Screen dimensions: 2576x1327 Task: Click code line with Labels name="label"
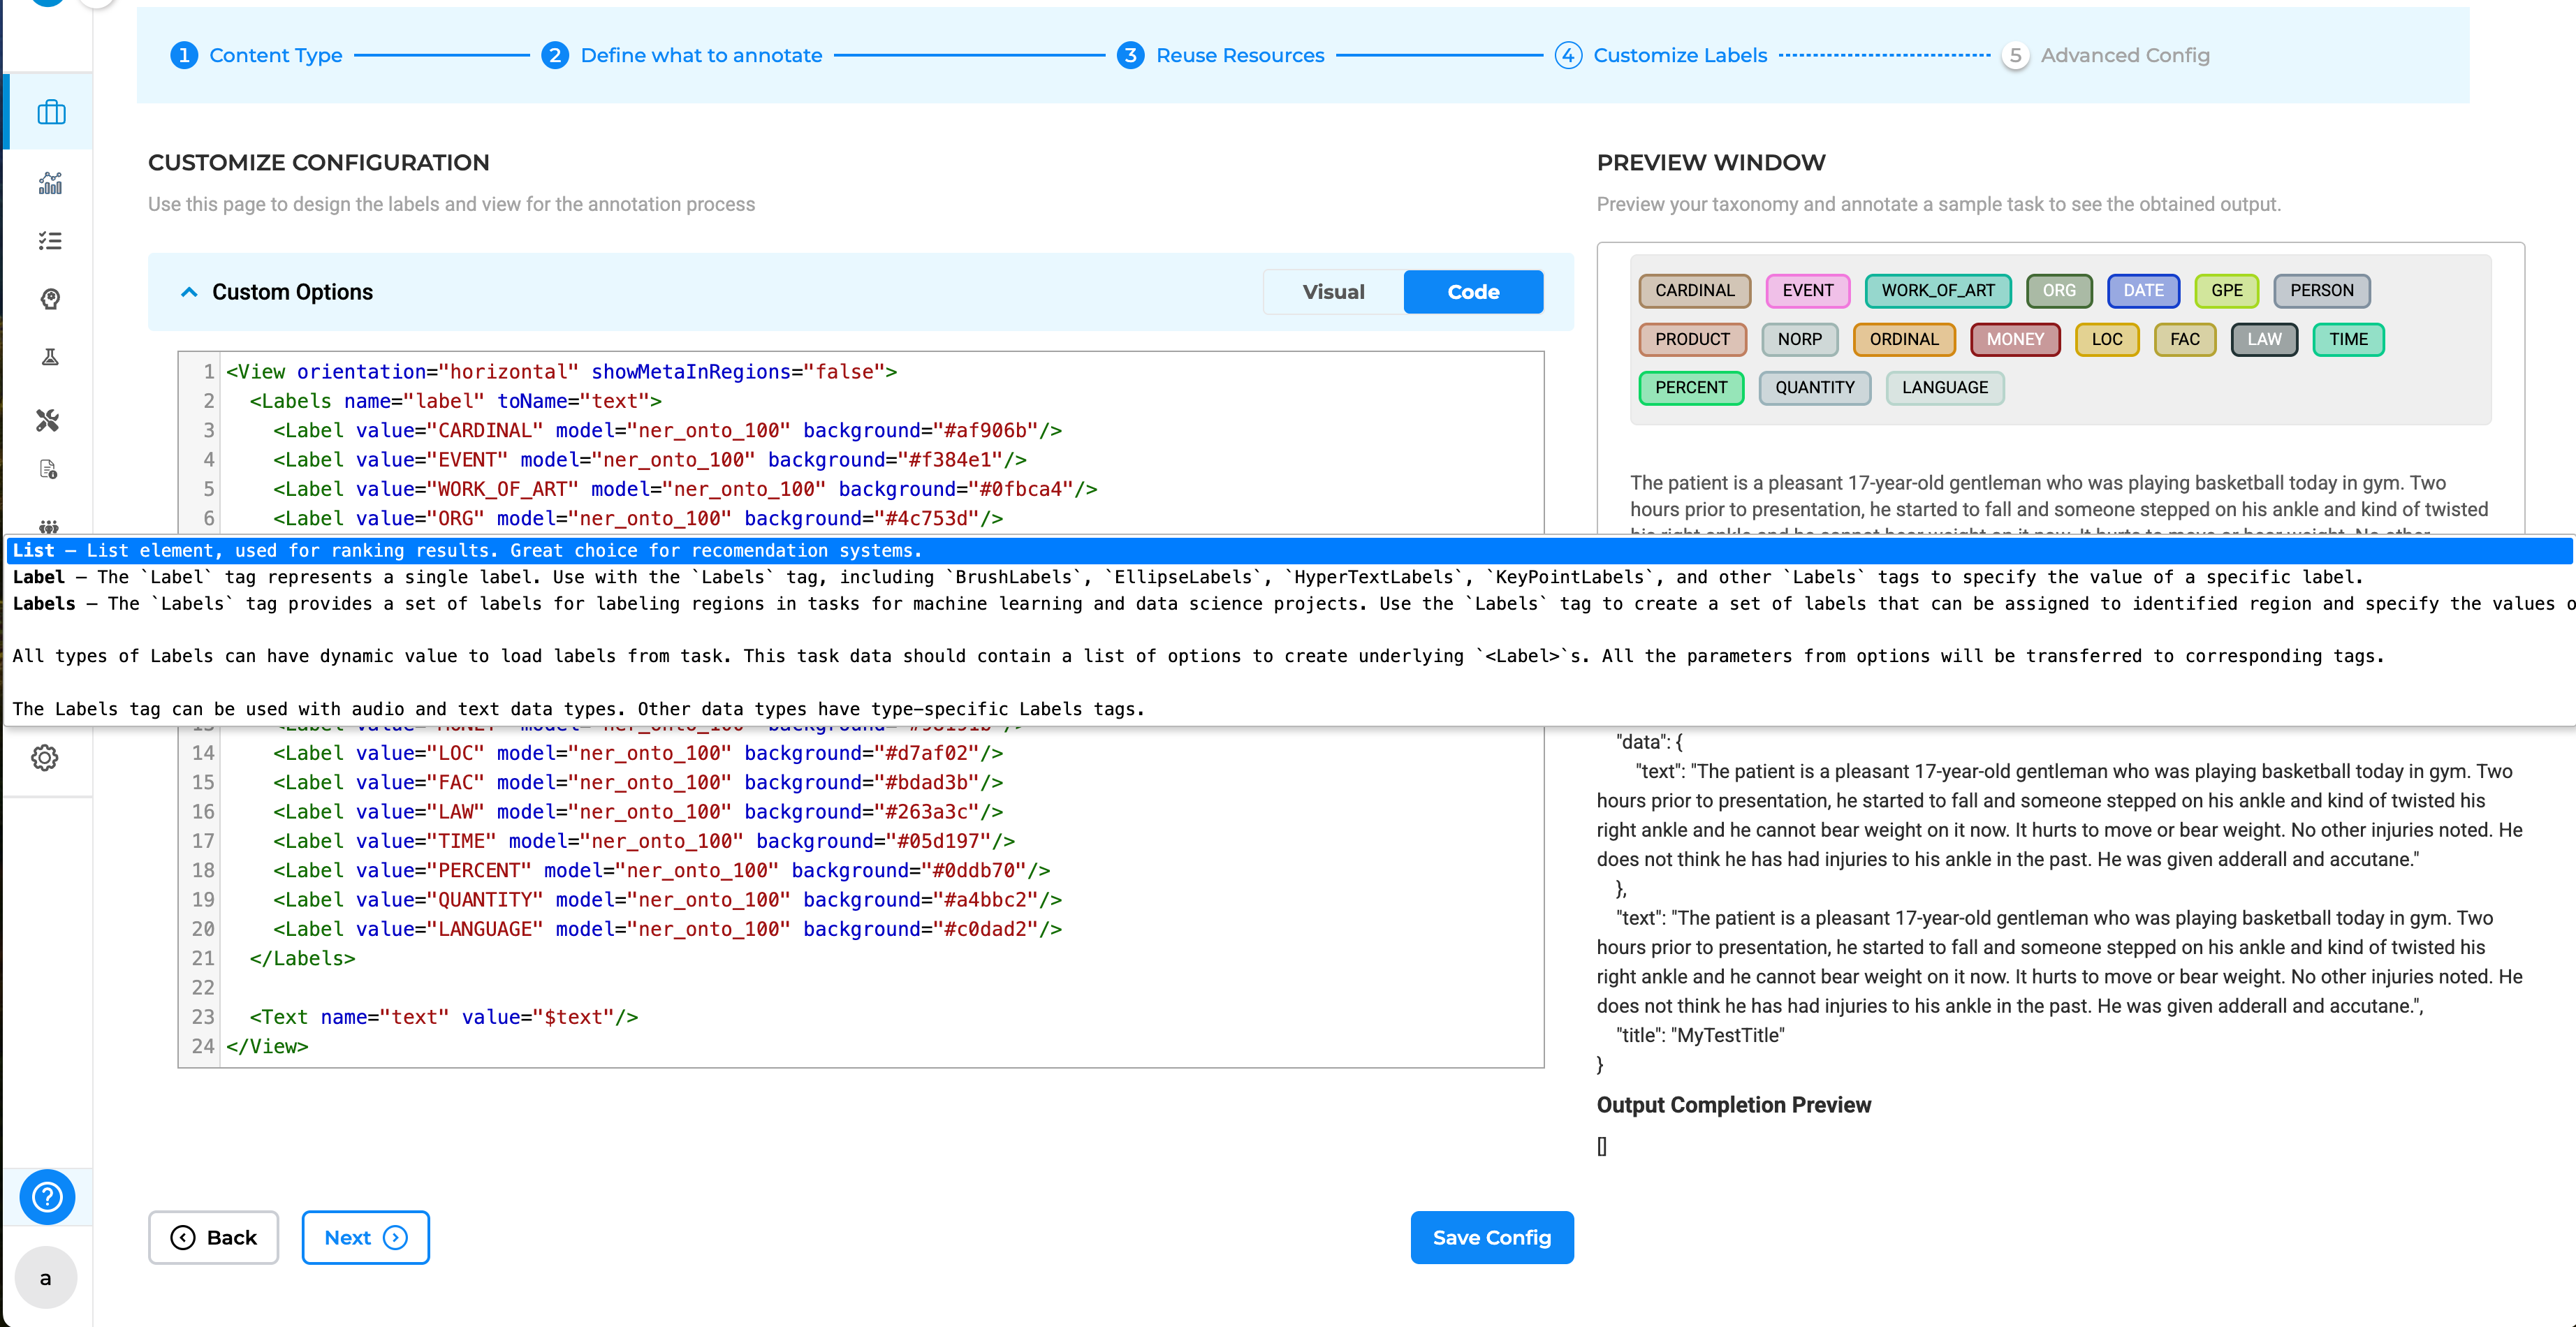point(455,401)
